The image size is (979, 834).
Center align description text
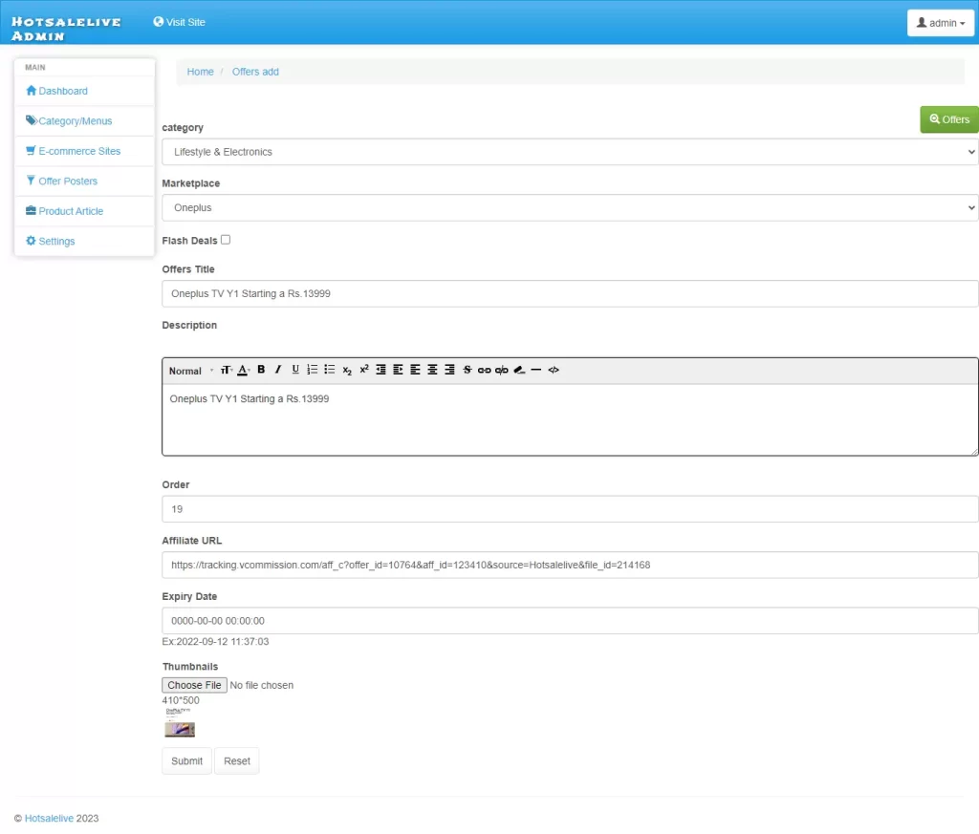point(432,370)
